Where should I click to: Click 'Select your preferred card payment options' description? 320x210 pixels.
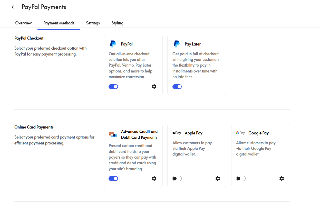54,140
